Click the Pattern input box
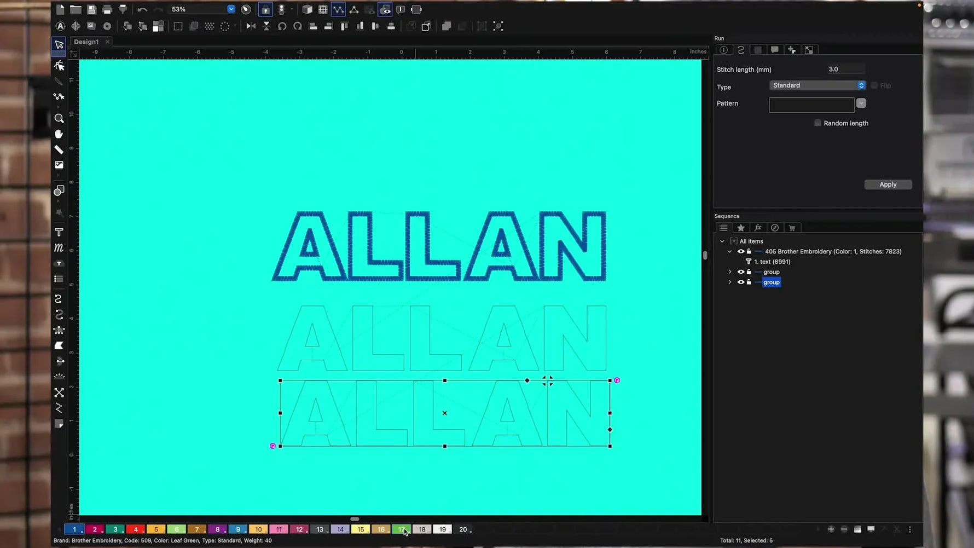 point(811,105)
